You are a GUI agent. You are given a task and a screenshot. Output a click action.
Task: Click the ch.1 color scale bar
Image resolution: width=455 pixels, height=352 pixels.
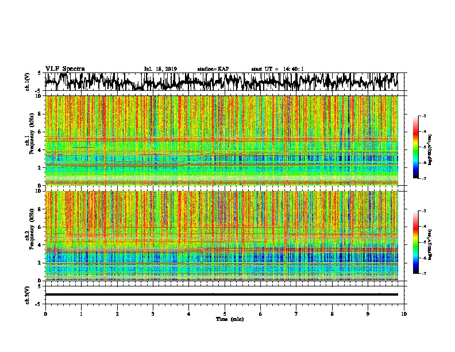tap(415, 147)
